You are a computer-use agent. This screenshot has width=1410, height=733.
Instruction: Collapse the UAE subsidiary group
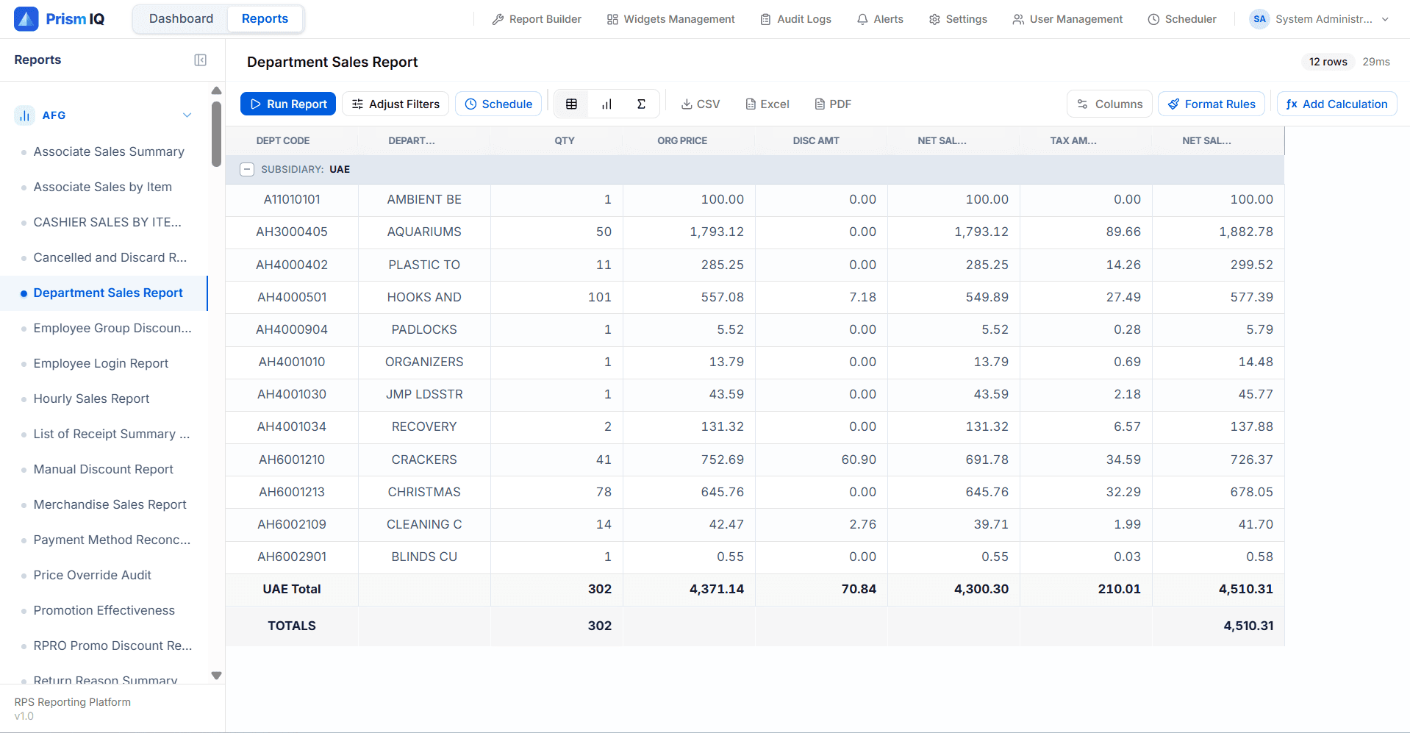(246, 169)
